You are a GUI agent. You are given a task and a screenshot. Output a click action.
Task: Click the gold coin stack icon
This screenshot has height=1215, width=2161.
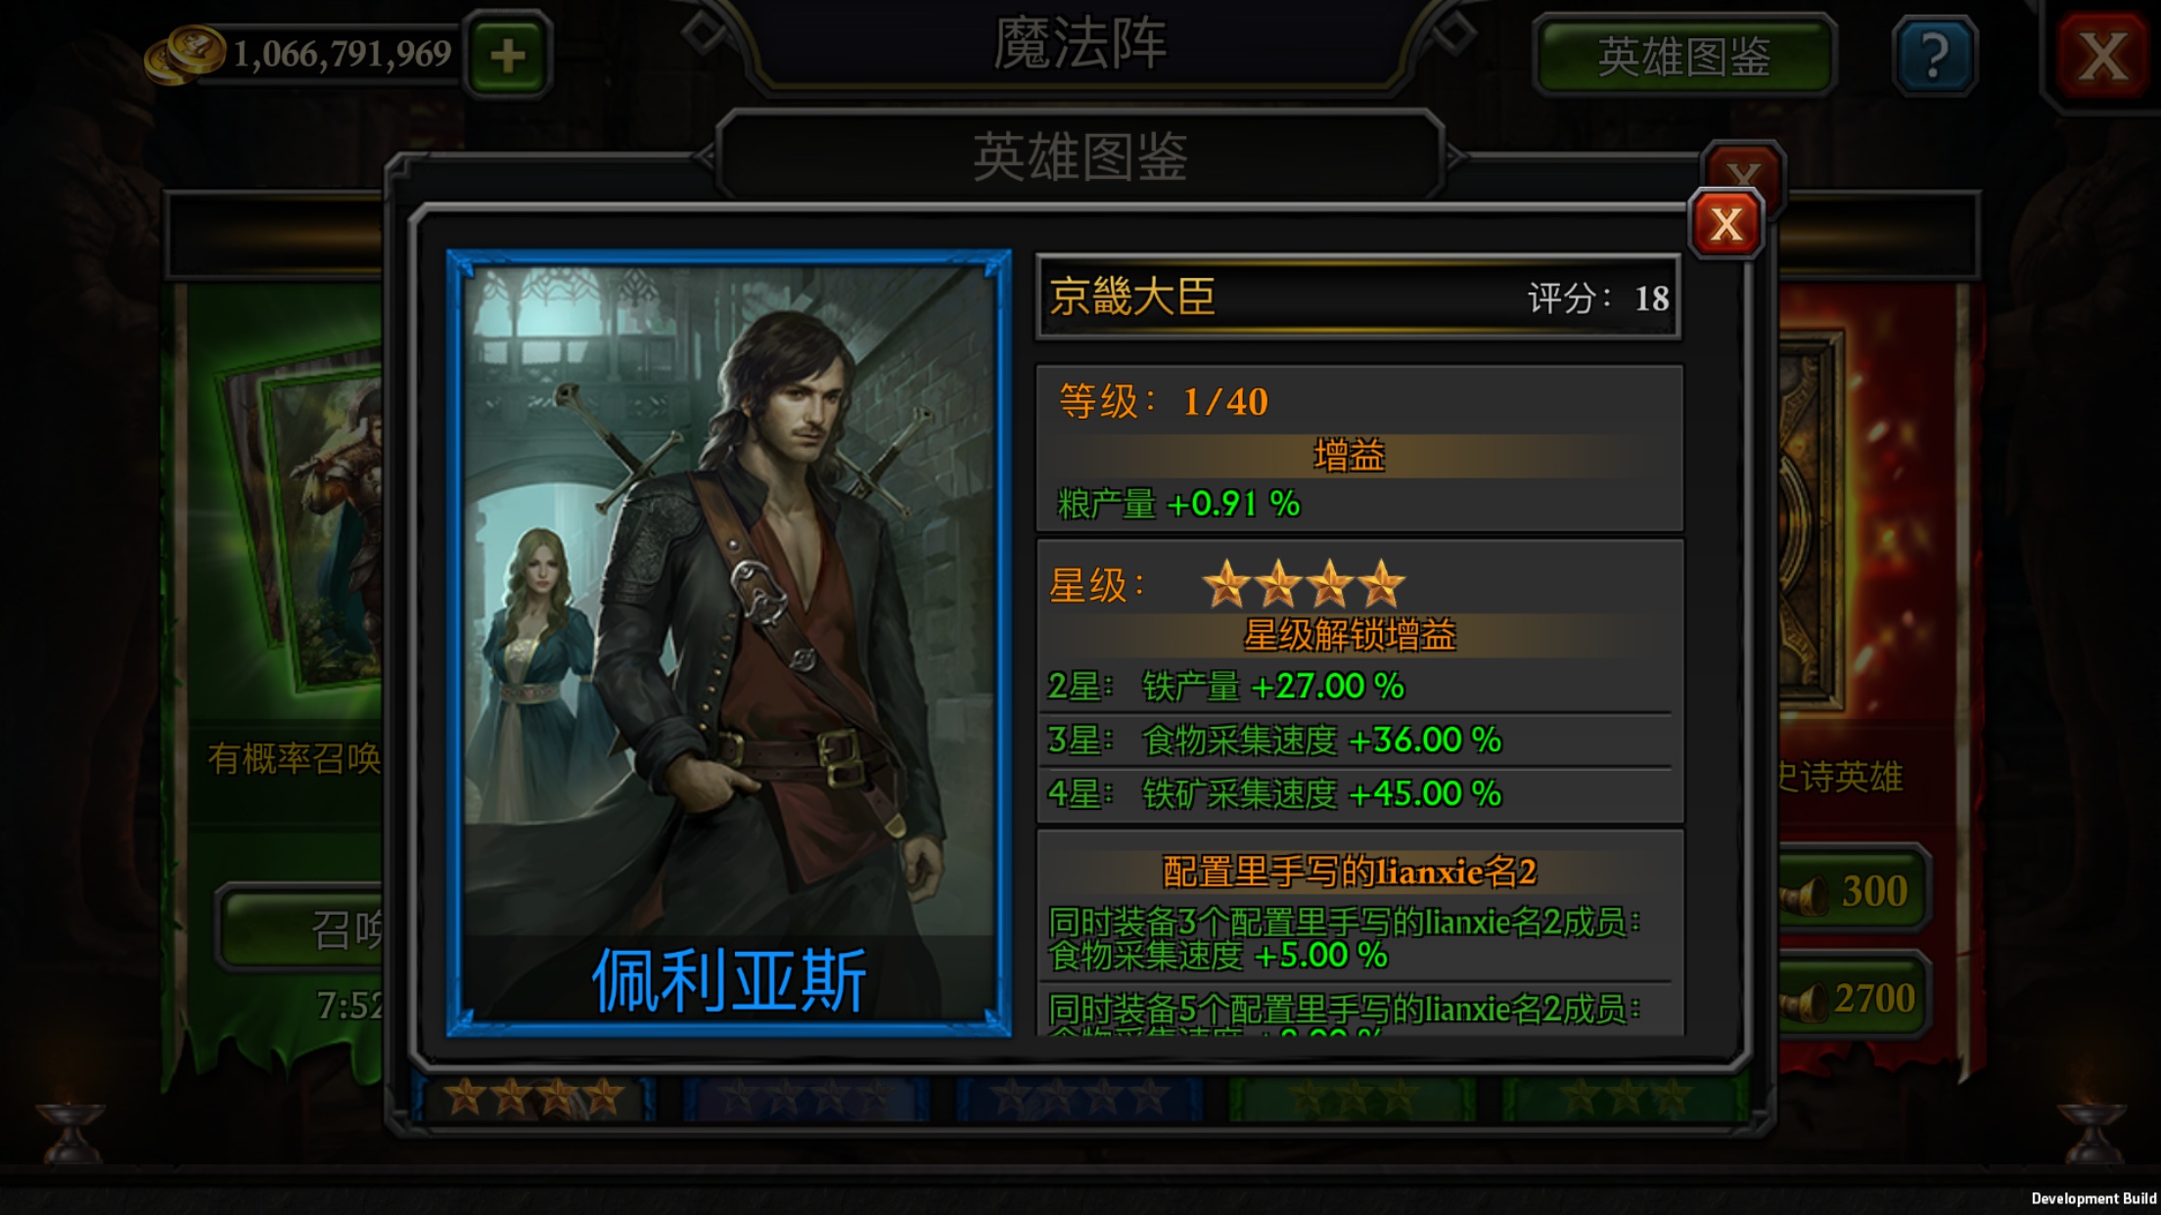tap(185, 54)
